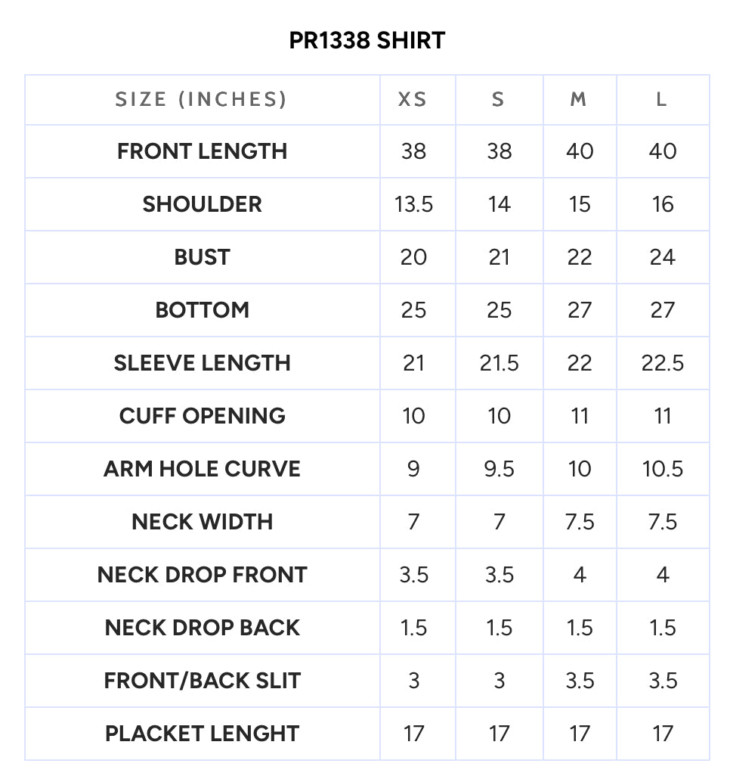Click the SHOULDER row label
This screenshot has height=779, width=730.
tap(203, 204)
